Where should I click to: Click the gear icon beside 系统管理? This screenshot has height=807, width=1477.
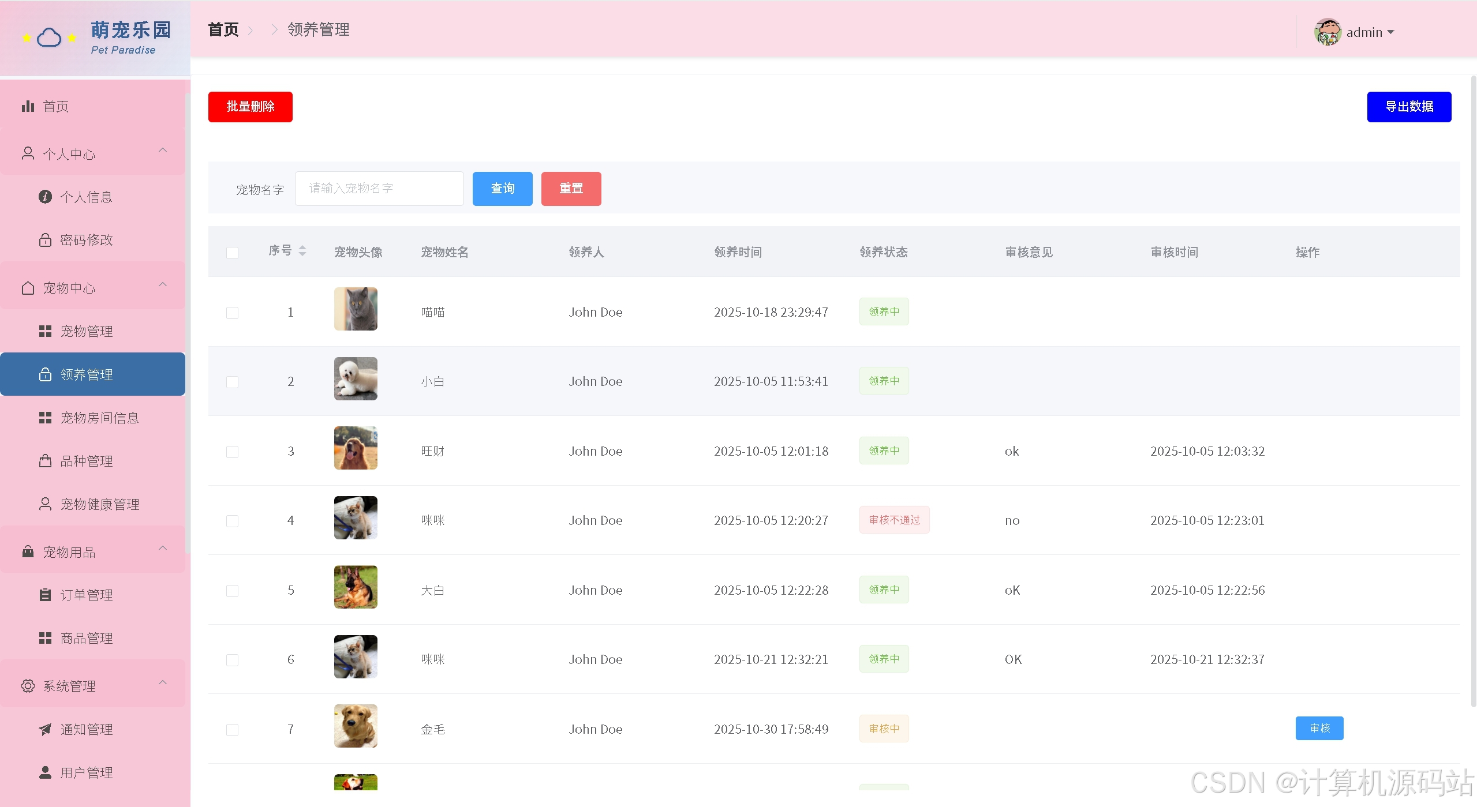pos(28,686)
